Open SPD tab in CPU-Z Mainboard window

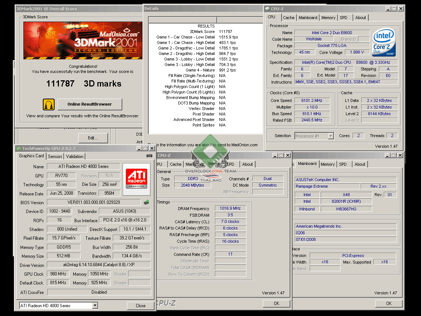pyautogui.click(x=343, y=164)
